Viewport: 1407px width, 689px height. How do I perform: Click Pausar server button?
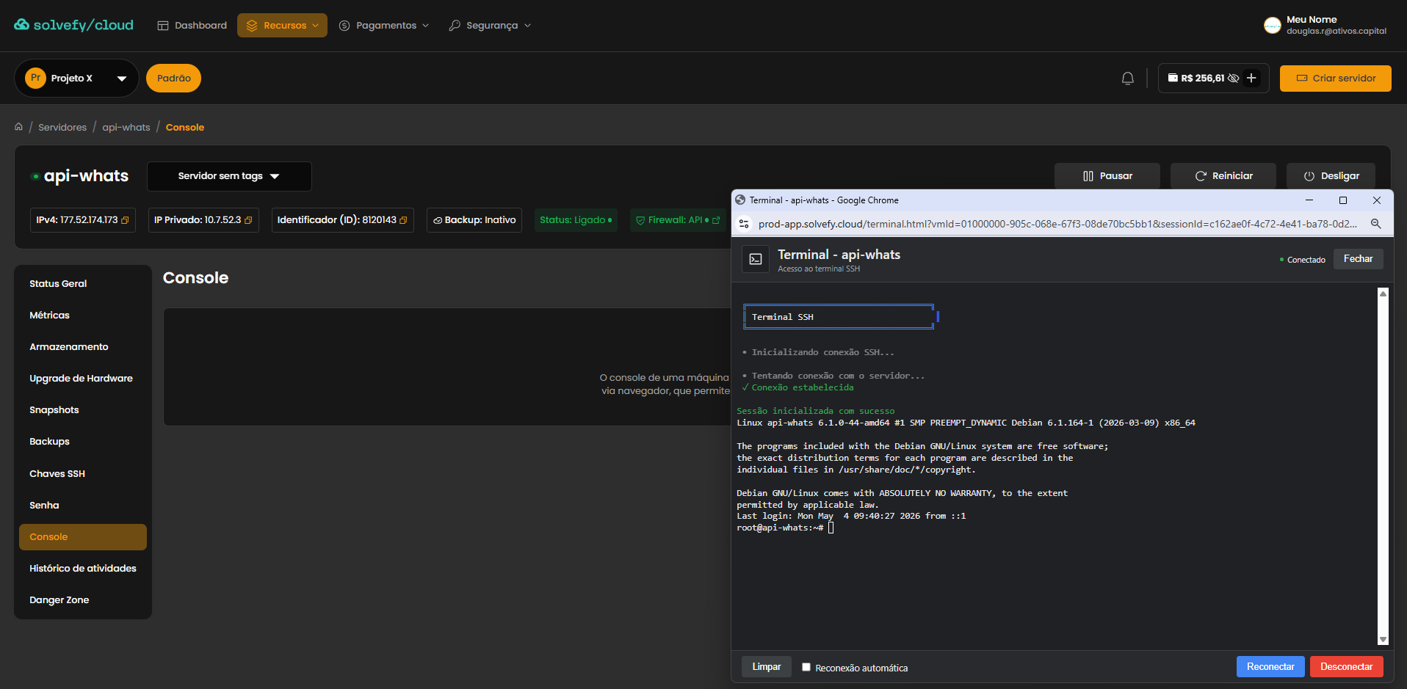tap(1107, 176)
